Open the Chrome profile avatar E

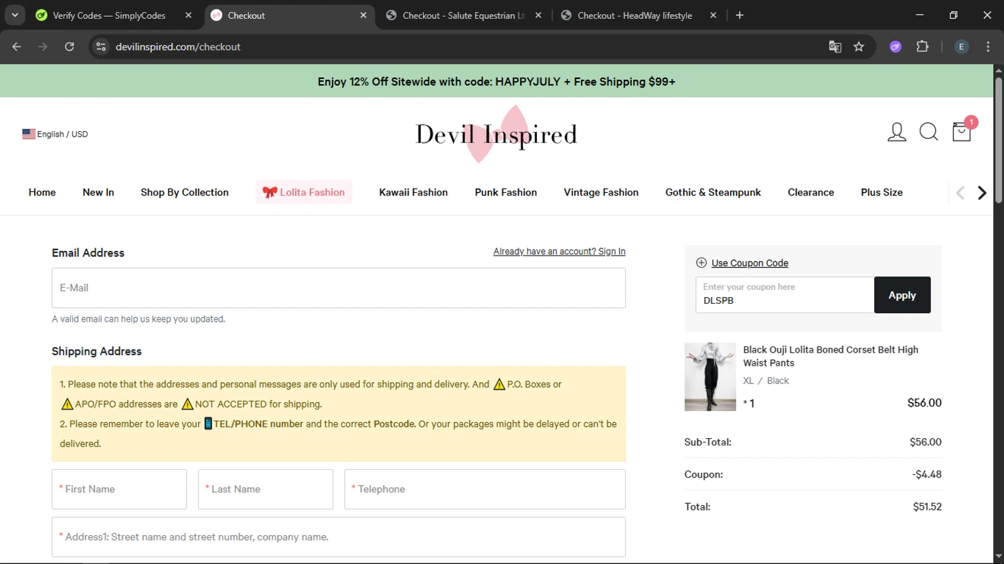tap(961, 47)
